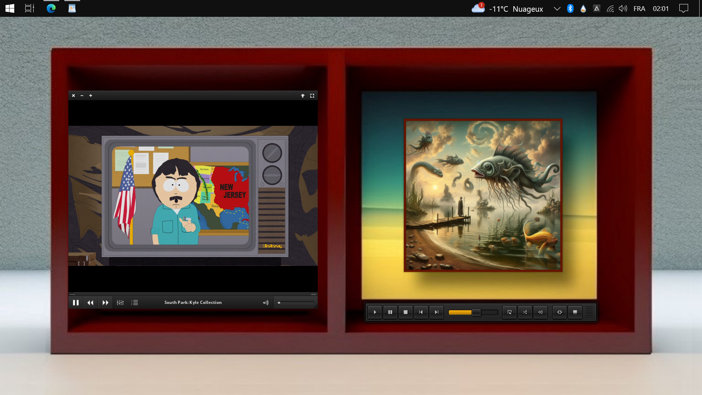
Task: Click the window-mode icon in music player
Action: pyautogui.click(x=575, y=312)
